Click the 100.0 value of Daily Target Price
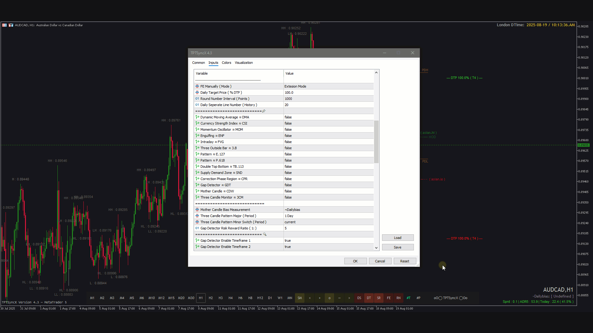 pos(329,92)
